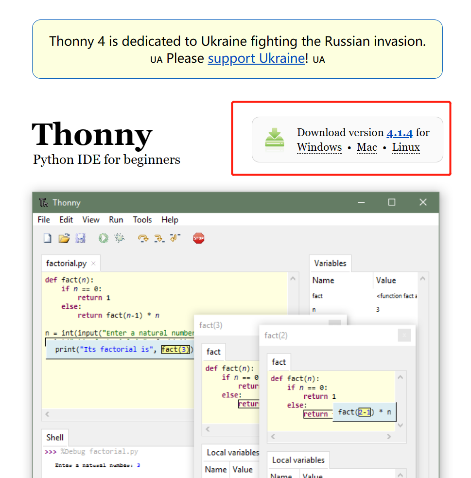Click the green download icon
The height and width of the screenshot is (478, 471).
coord(275,140)
